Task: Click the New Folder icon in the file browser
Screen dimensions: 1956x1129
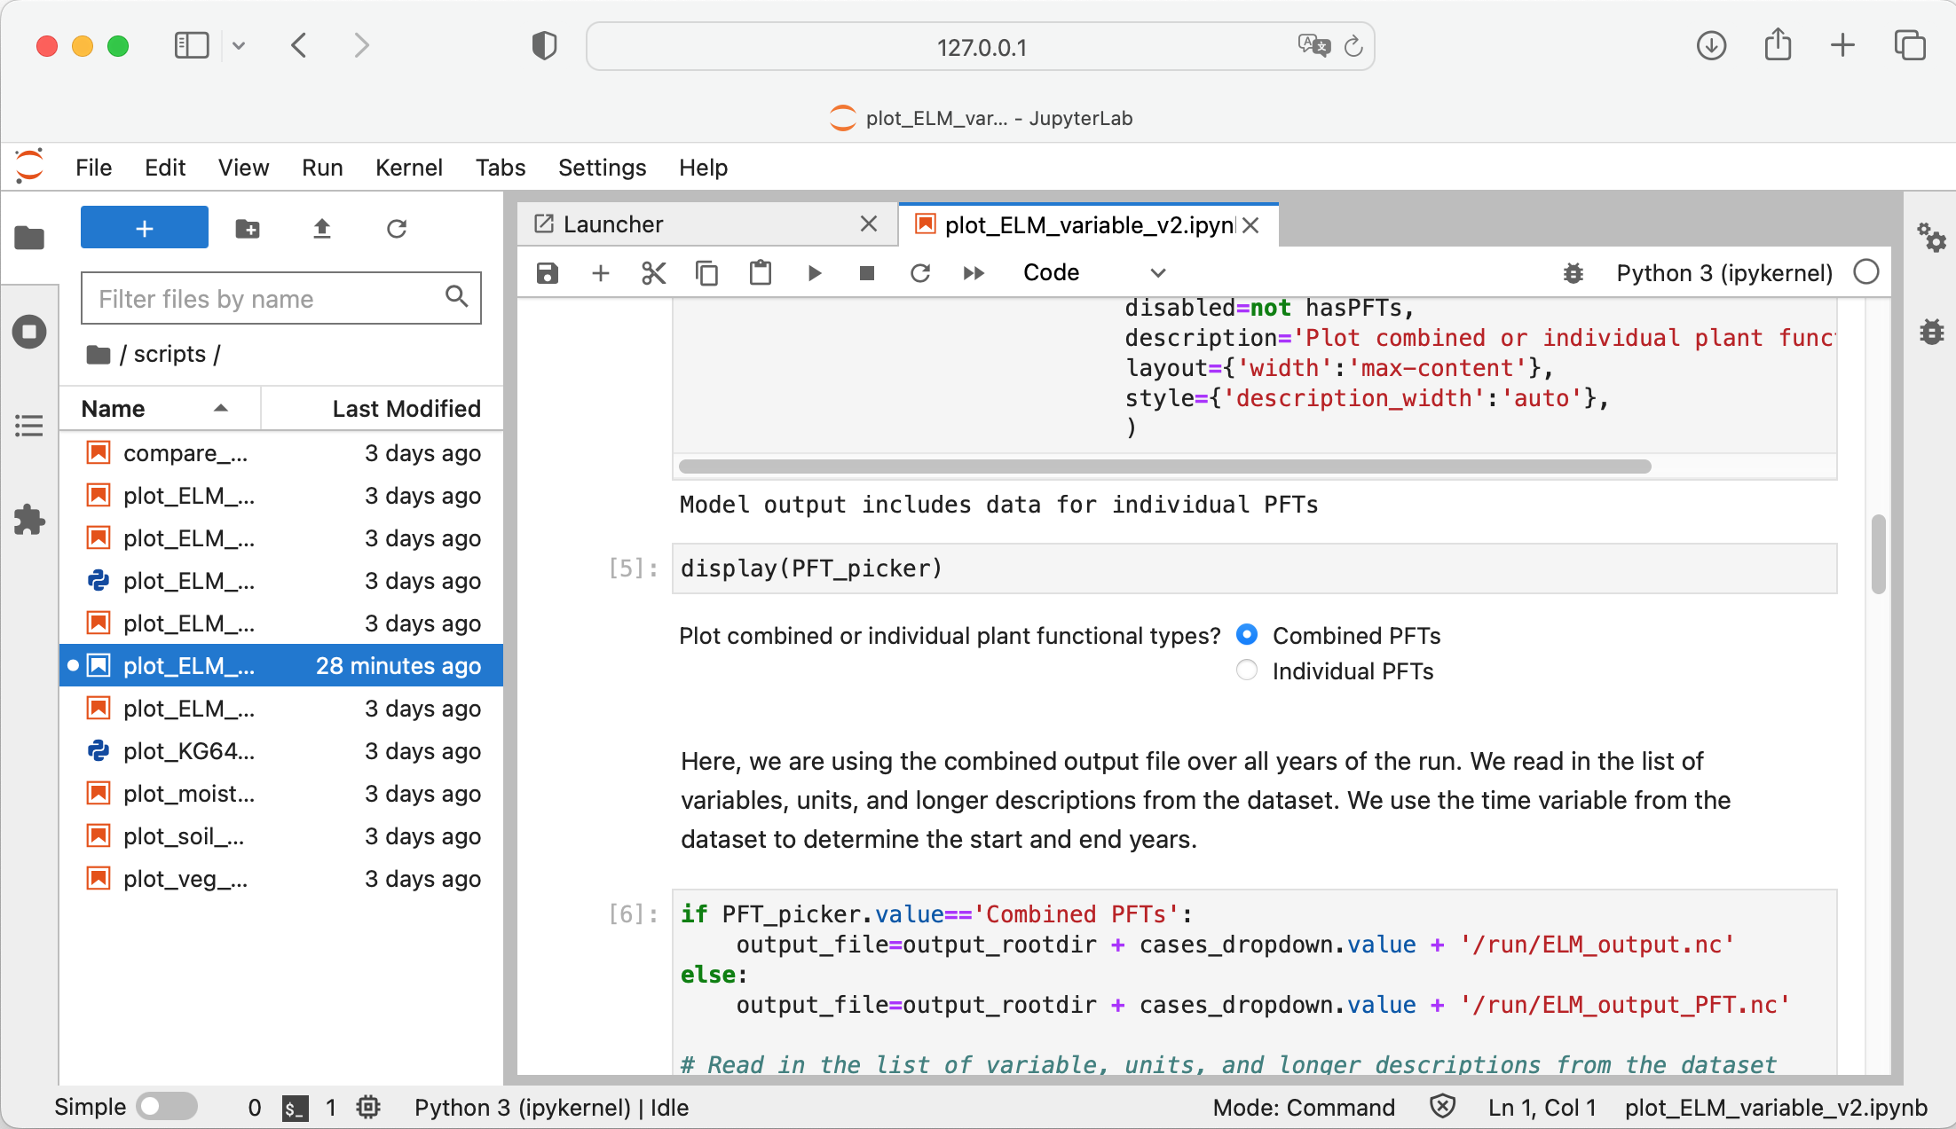Action: [248, 229]
